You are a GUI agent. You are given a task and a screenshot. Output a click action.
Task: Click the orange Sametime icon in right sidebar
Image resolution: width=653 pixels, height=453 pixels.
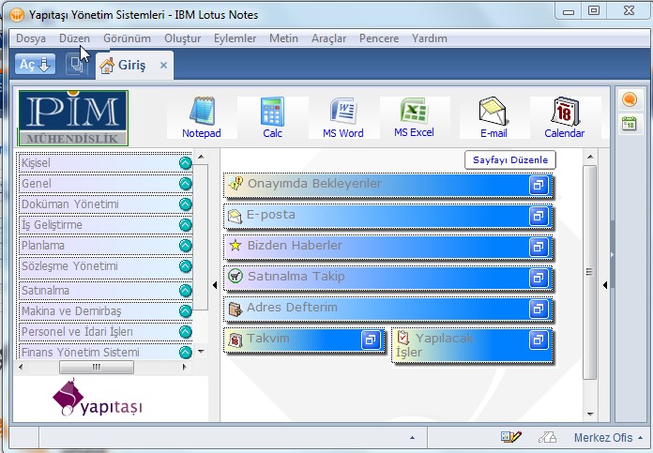tap(629, 100)
